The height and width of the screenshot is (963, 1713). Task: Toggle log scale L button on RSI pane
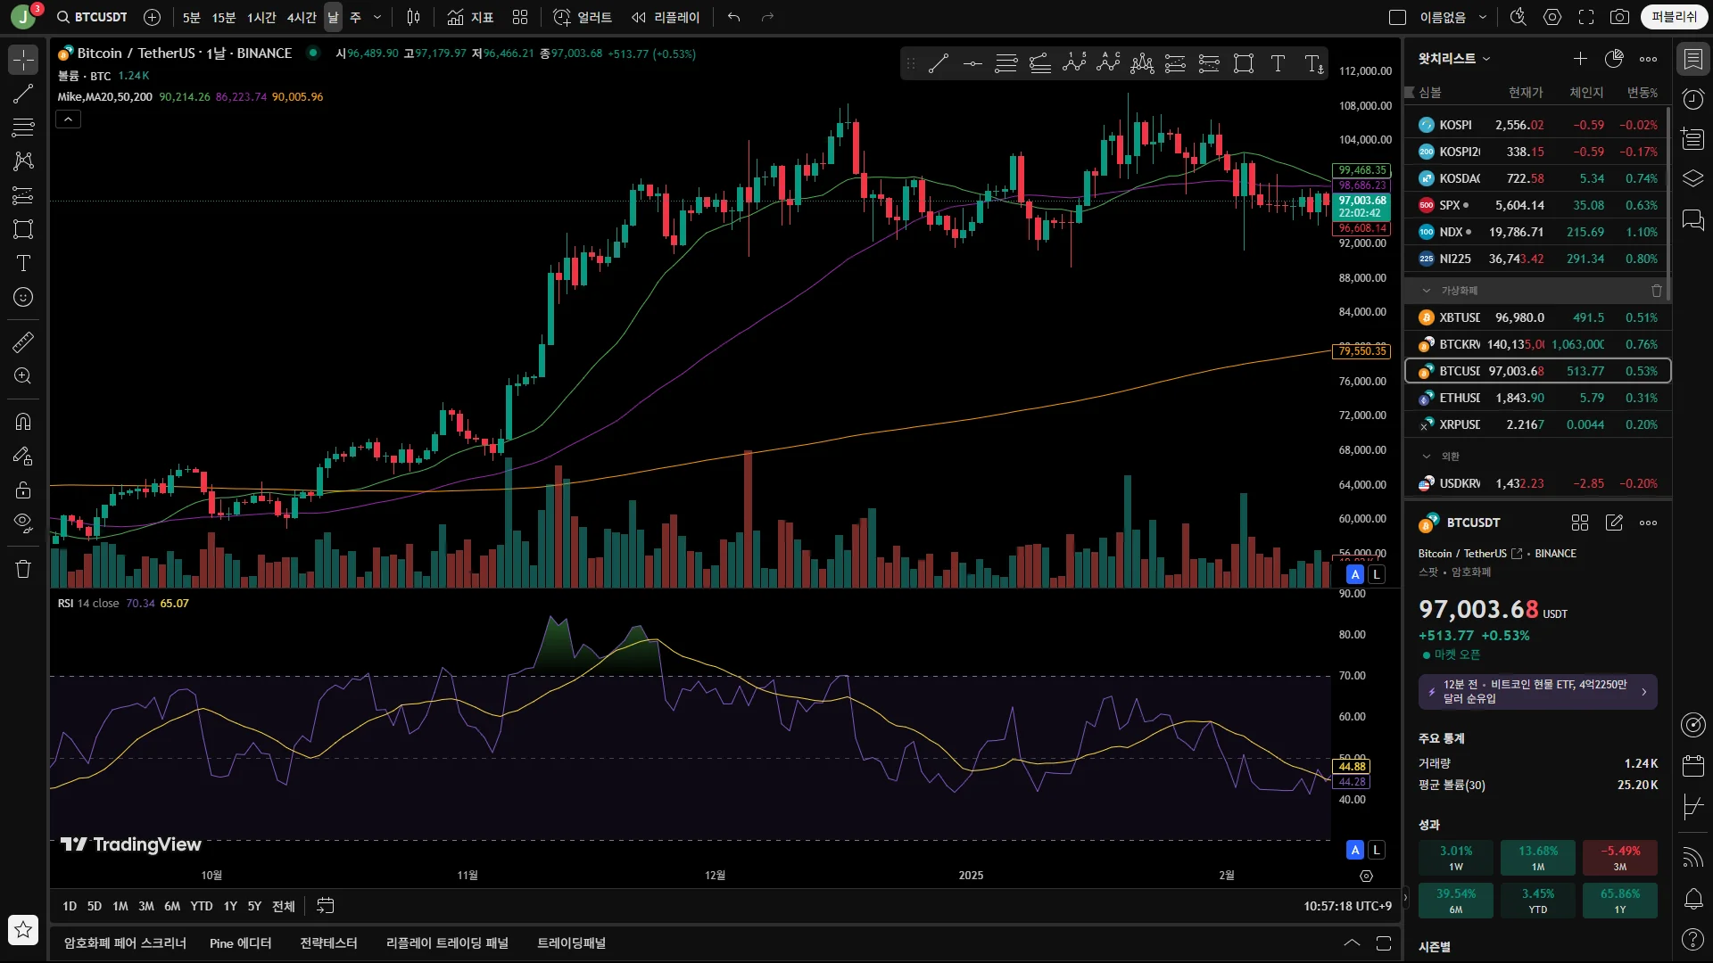pyautogui.click(x=1377, y=850)
